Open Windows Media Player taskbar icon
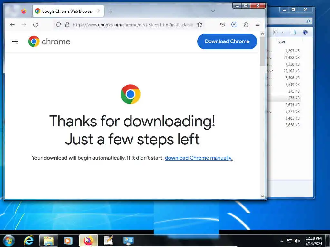The image size is (330, 247). [x=68, y=241]
